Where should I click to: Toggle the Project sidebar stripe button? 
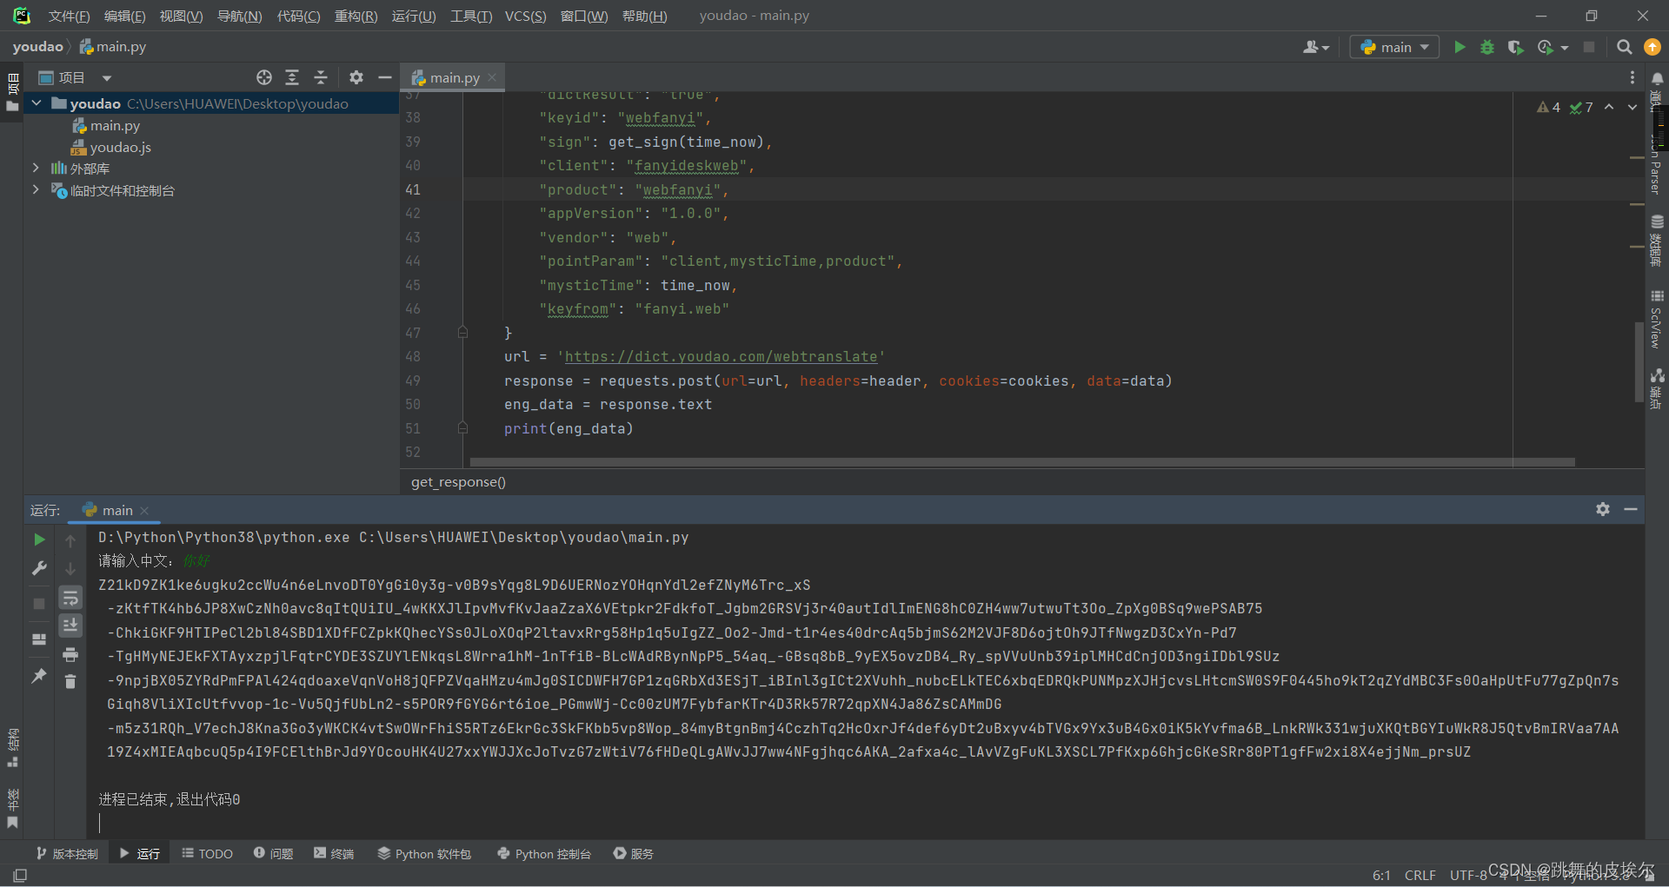12,93
